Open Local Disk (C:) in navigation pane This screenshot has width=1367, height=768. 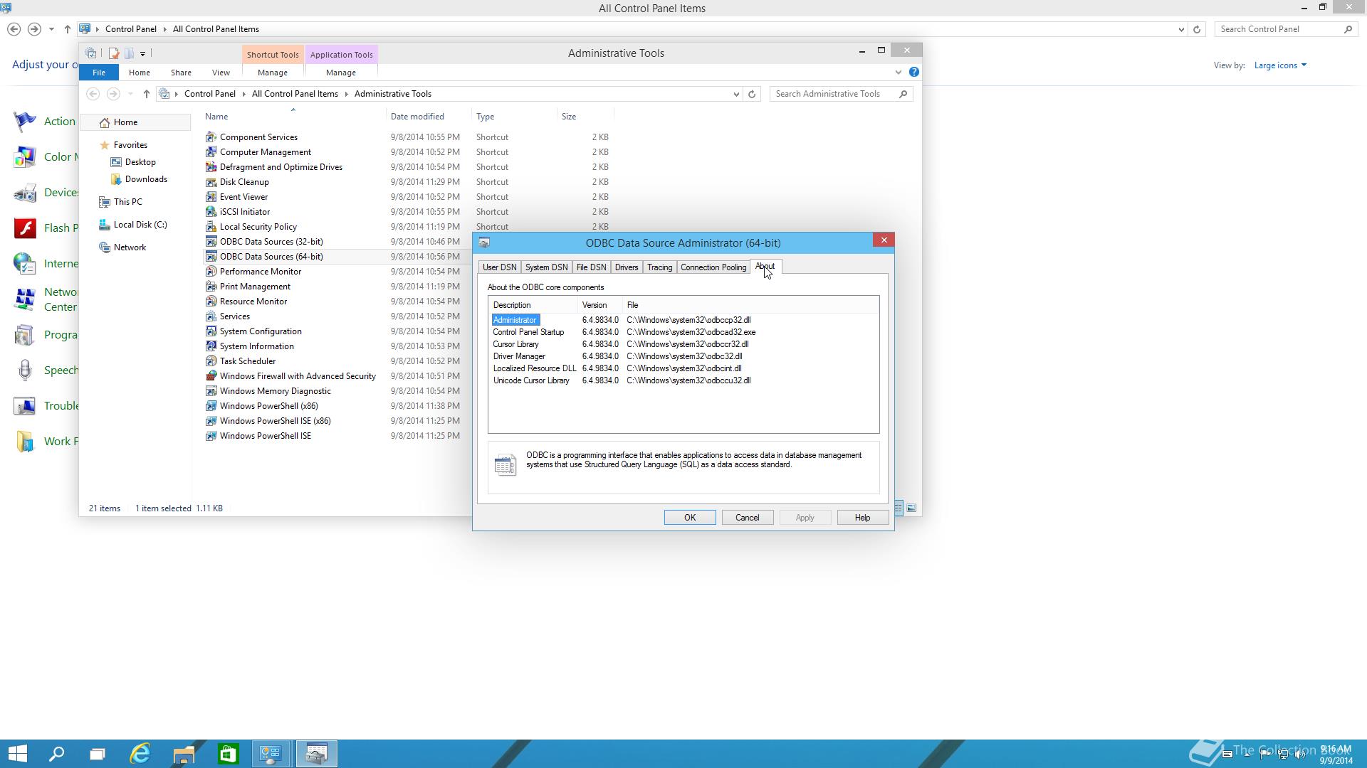click(140, 225)
